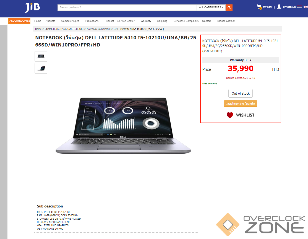Click the orange search magnifier icon
The height and width of the screenshot is (239, 308).
pos(229,7)
